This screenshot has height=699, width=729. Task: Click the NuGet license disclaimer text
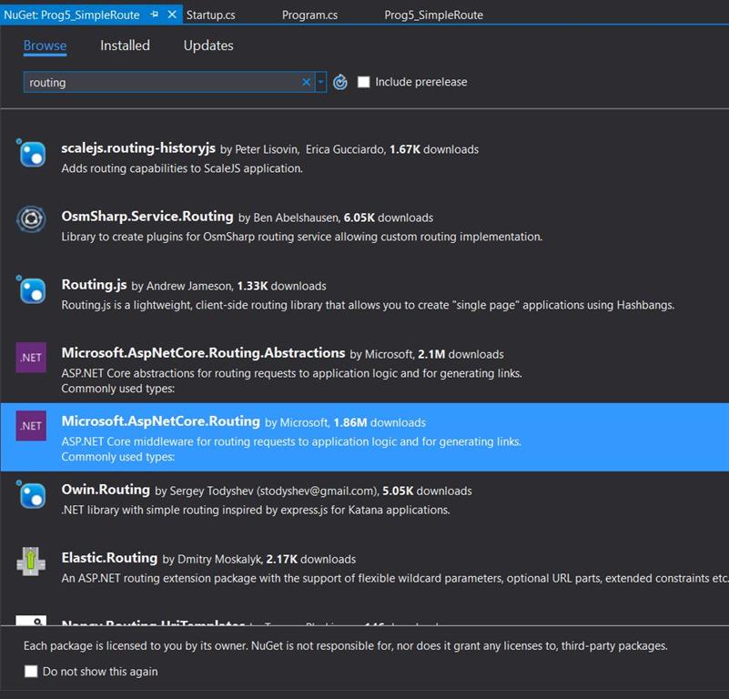point(346,646)
